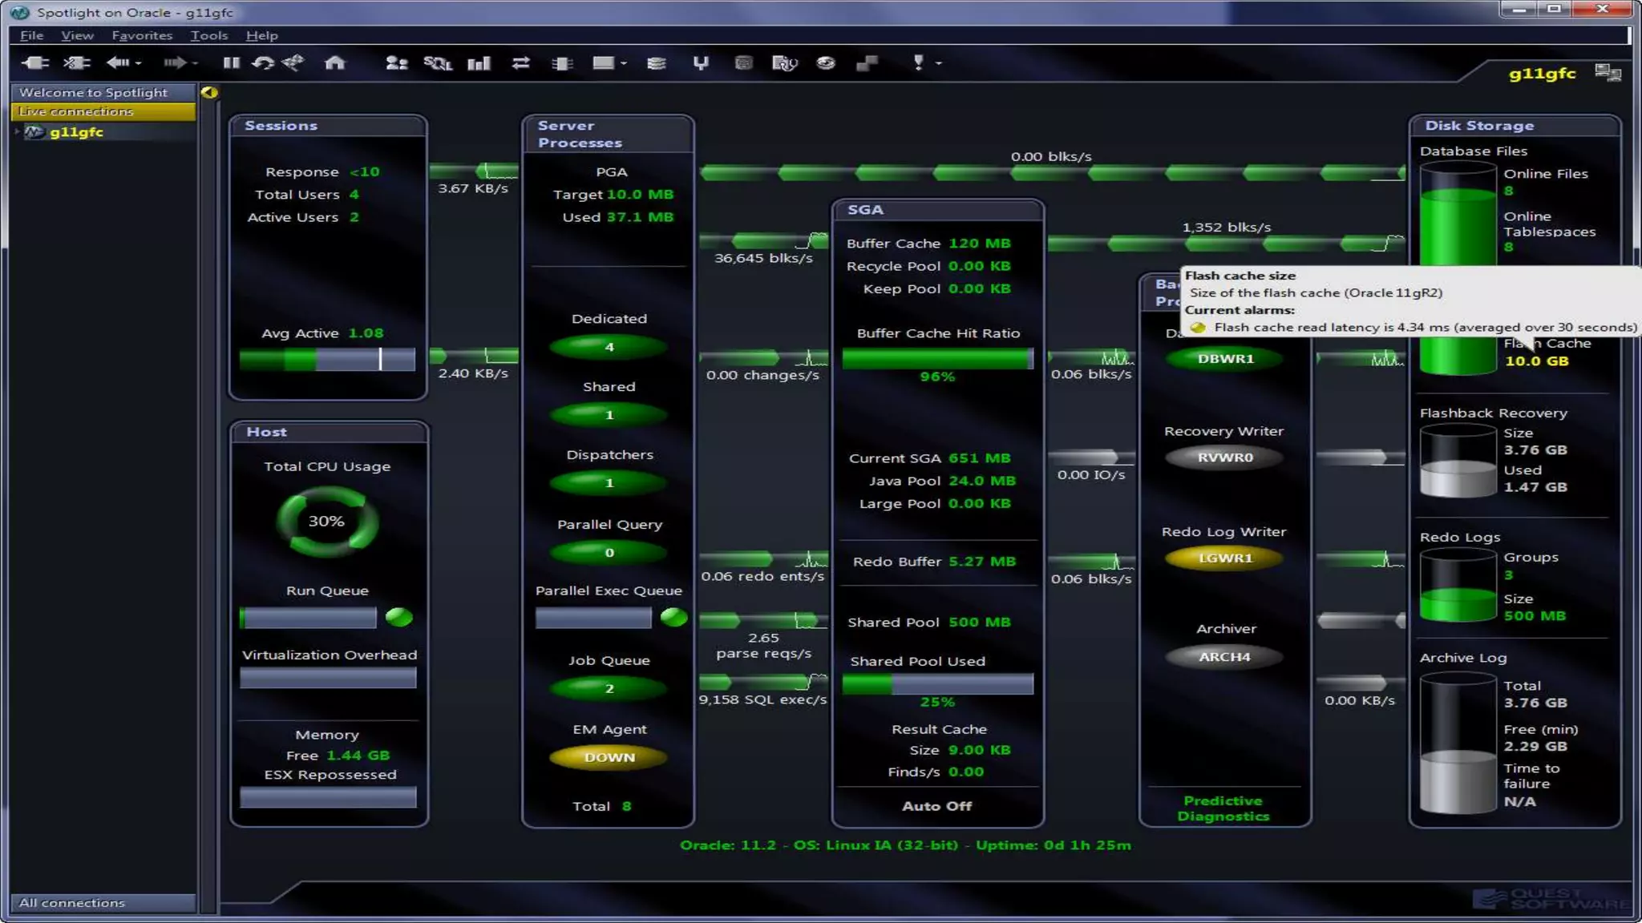Click the disk storage stack icon
Screen dimensions: 1642x923
point(656,62)
